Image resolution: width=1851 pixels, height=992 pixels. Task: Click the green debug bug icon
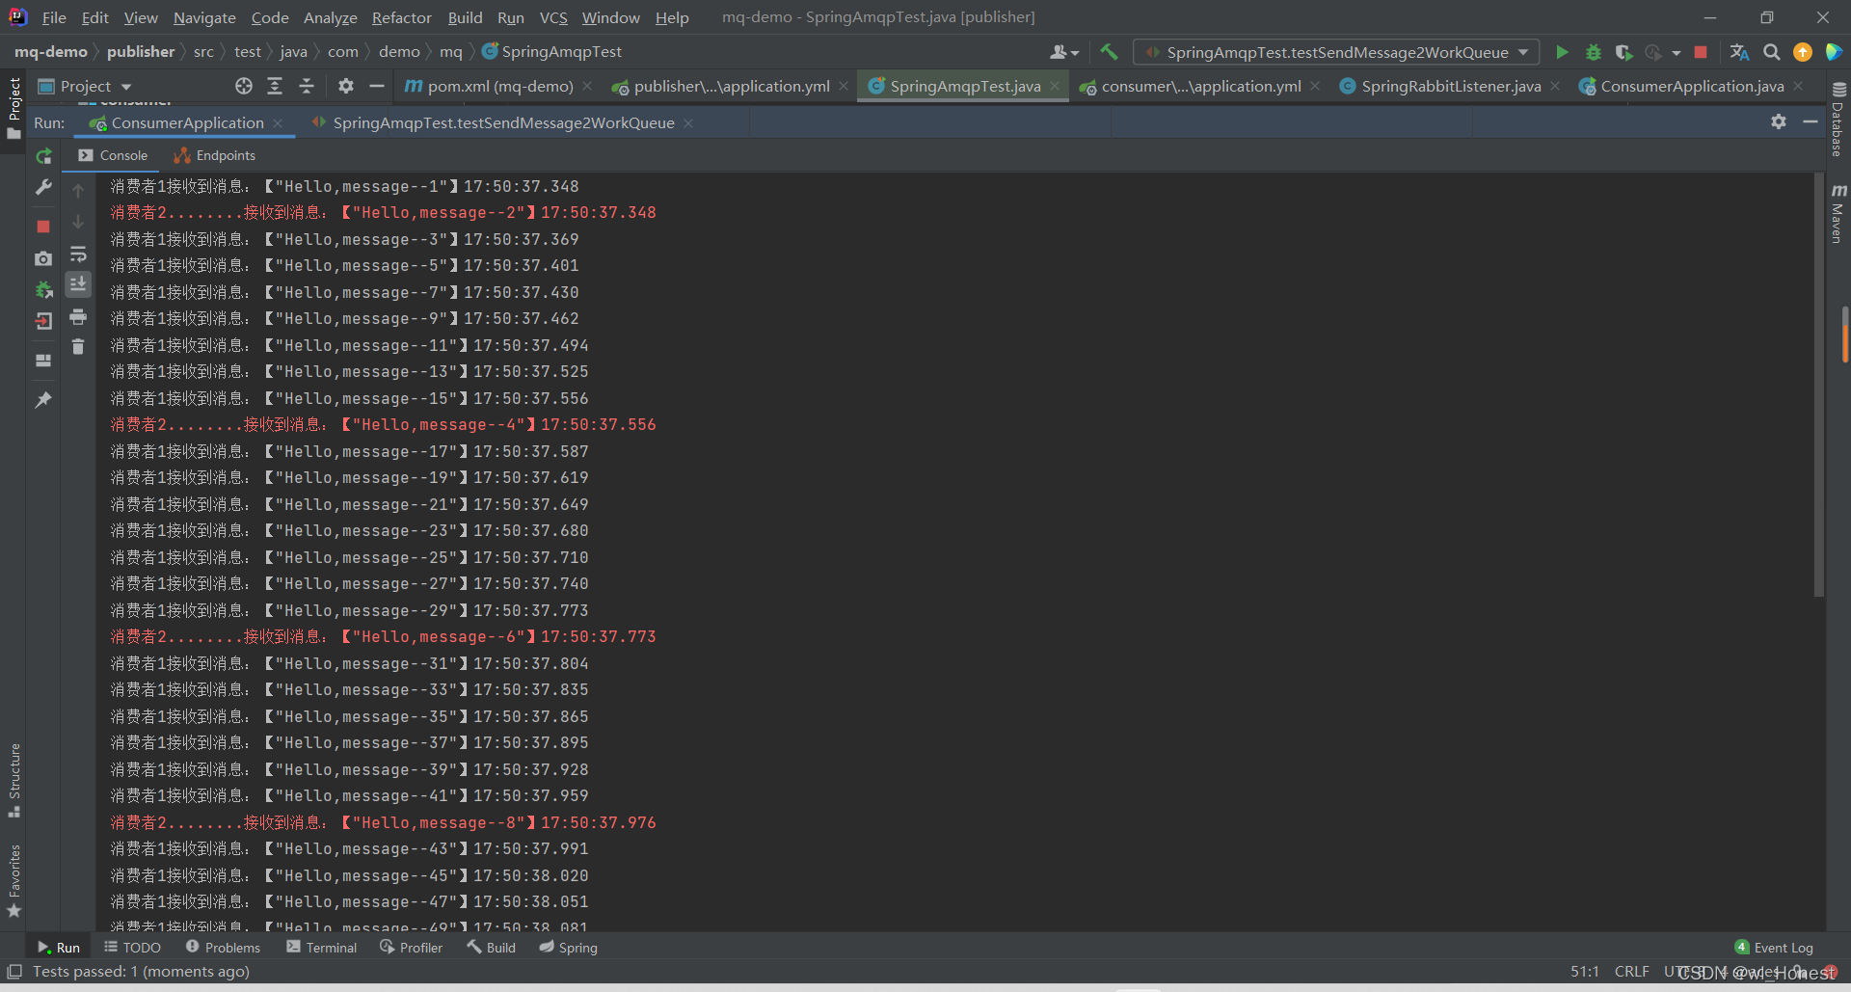1593,52
